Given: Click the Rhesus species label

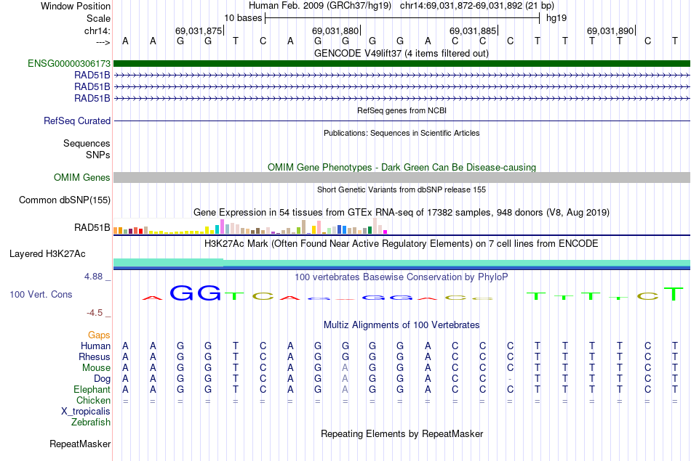Looking at the screenshot, I should pyautogui.click(x=94, y=356).
